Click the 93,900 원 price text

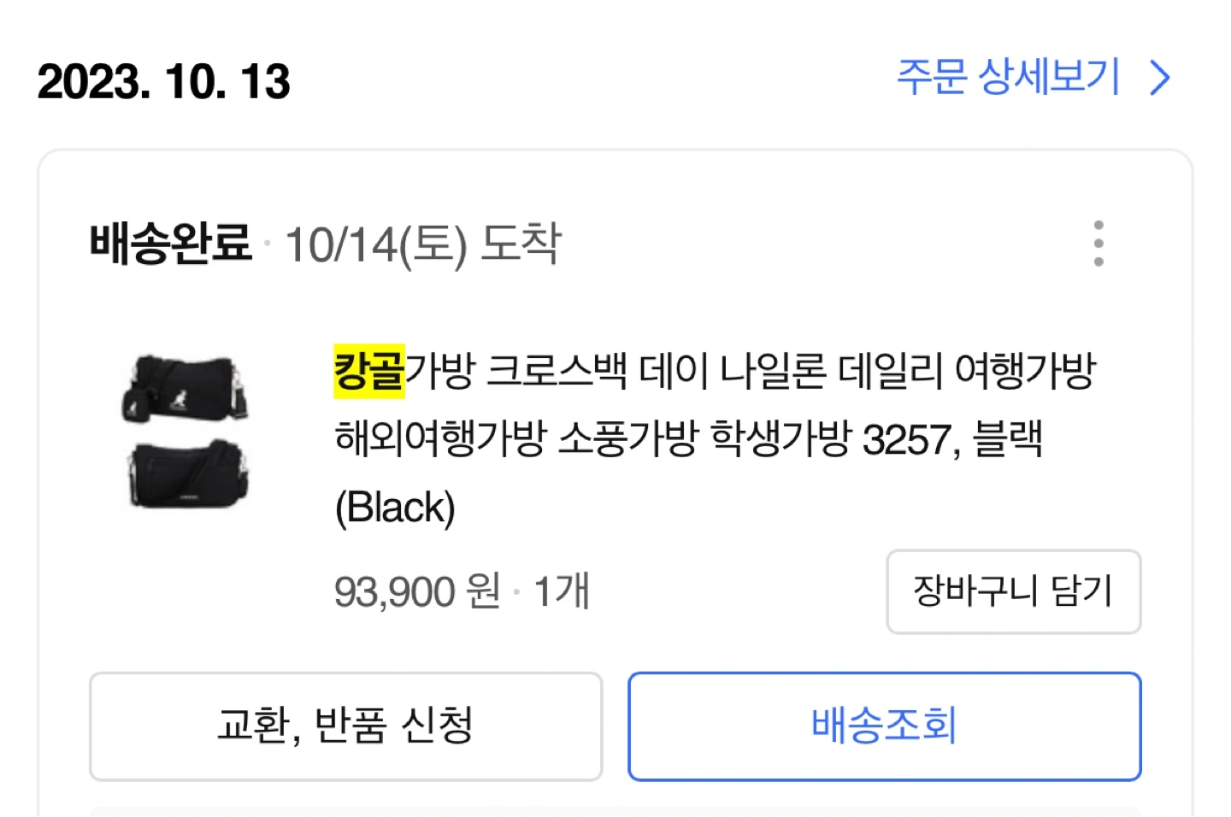tap(418, 591)
